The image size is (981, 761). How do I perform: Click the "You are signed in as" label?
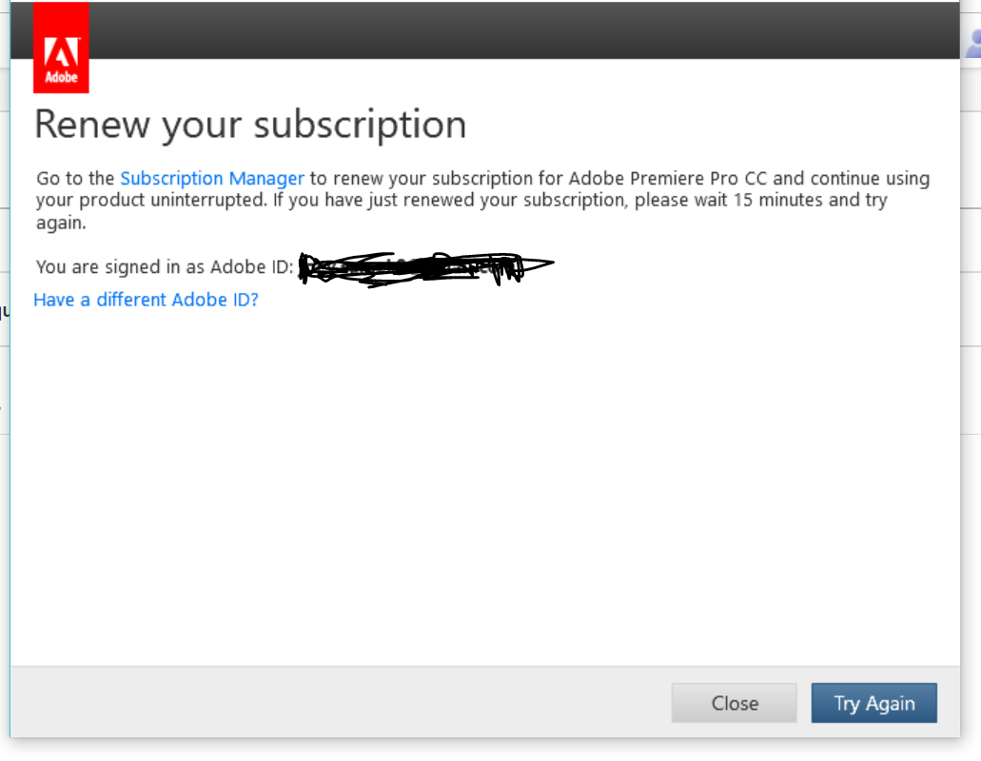121,267
